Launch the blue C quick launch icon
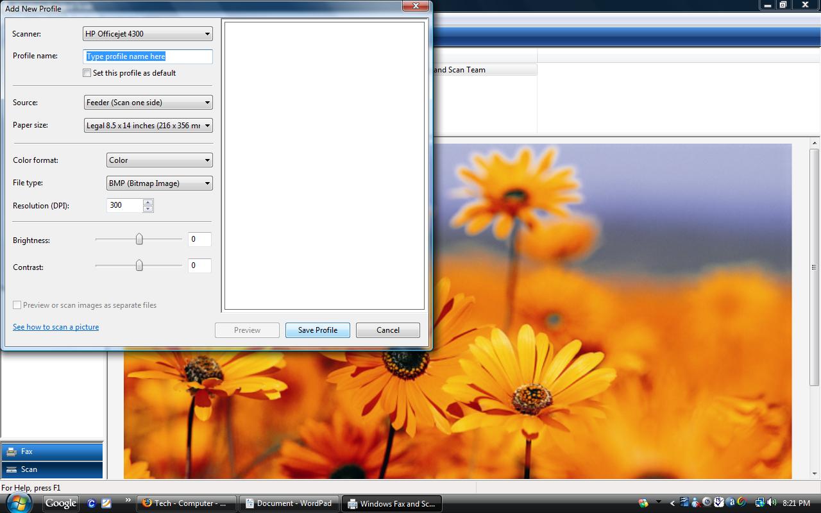The height and width of the screenshot is (513, 821). [91, 503]
